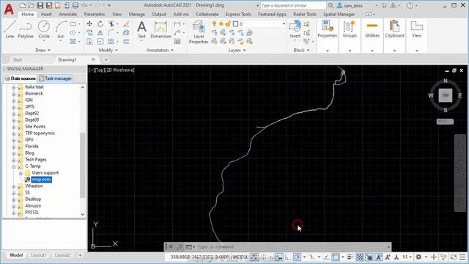Open the Insert block tool
The height and width of the screenshot is (264, 469).
tap(295, 29)
